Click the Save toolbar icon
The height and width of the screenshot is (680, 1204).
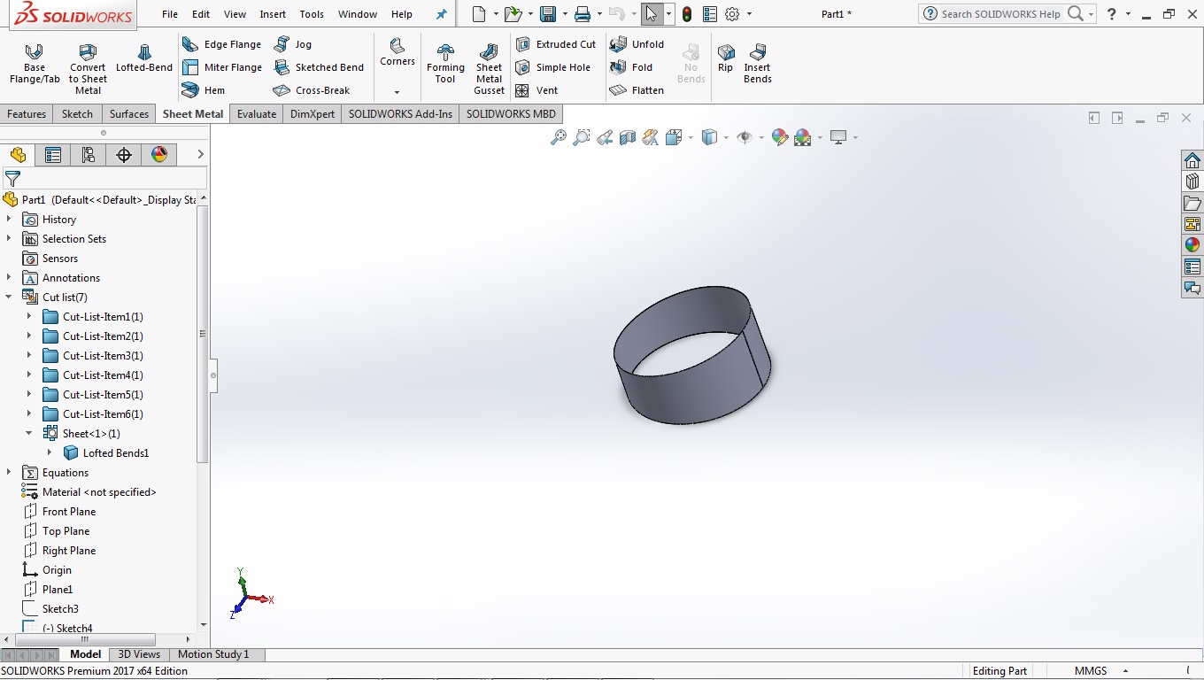(548, 14)
